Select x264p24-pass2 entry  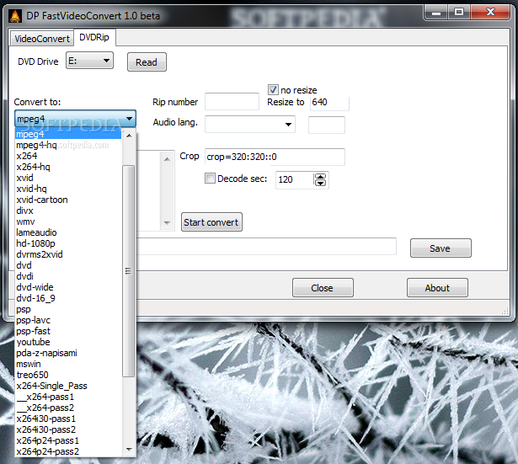point(68,451)
